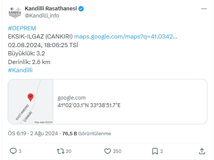Open Kandilli Rasathanesi profile avatar
Screen dimensions: 214x160
click(x=14, y=12)
